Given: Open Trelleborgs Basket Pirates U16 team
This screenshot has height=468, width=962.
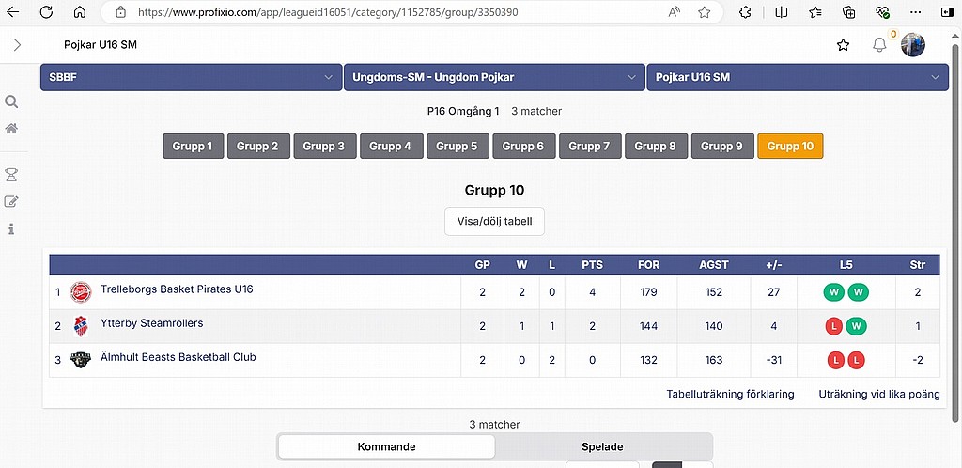Looking at the screenshot, I should 177,289.
